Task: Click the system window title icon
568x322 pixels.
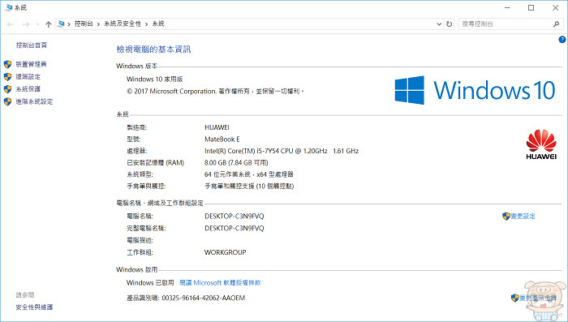Action: pyautogui.click(x=9, y=7)
